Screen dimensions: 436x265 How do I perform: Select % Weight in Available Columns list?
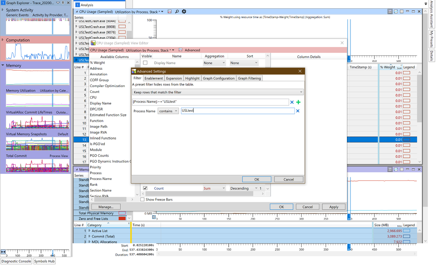click(x=97, y=63)
